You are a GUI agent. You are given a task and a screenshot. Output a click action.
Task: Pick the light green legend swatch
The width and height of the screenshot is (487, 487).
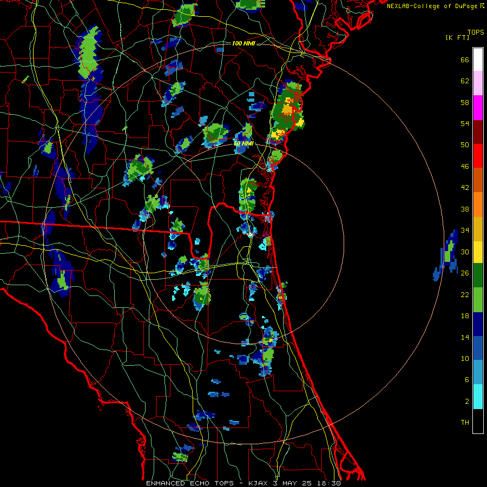478,300
